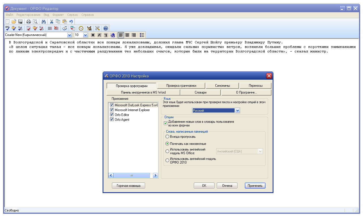Click the Cut scissors icon

click(x=52, y=22)
